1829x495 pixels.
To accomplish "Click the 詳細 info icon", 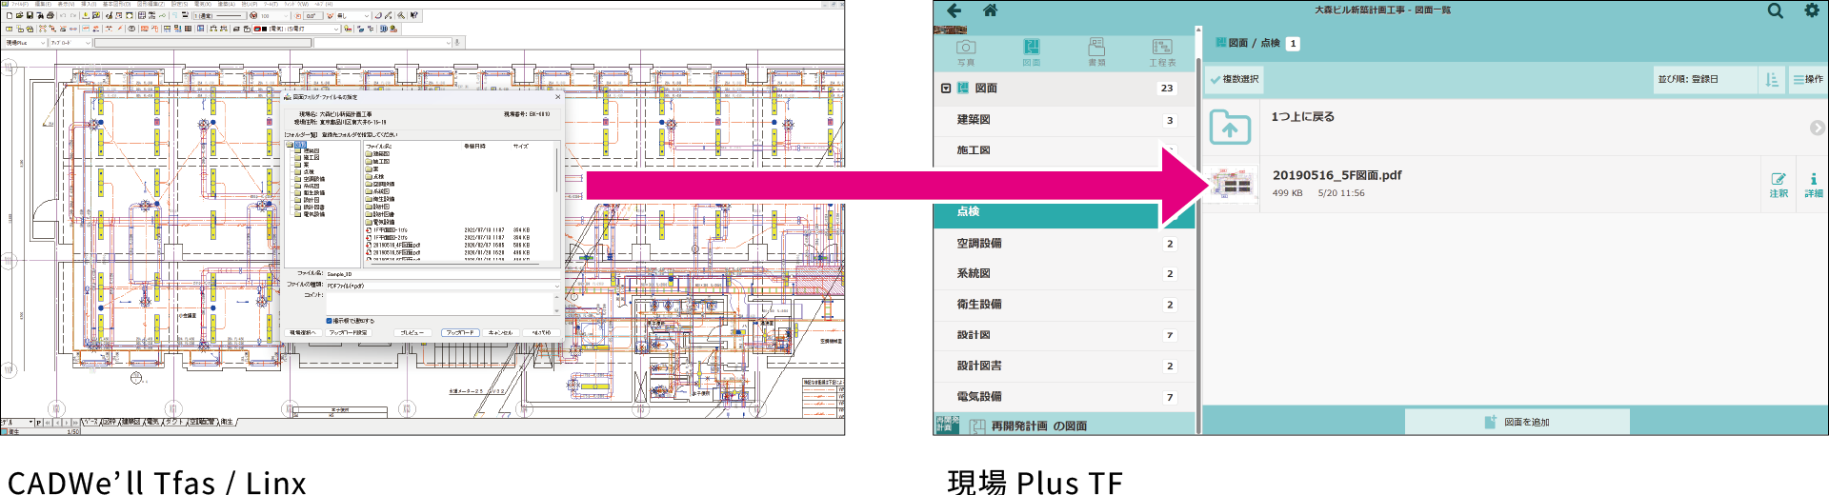I will (x=1813, y=185).
